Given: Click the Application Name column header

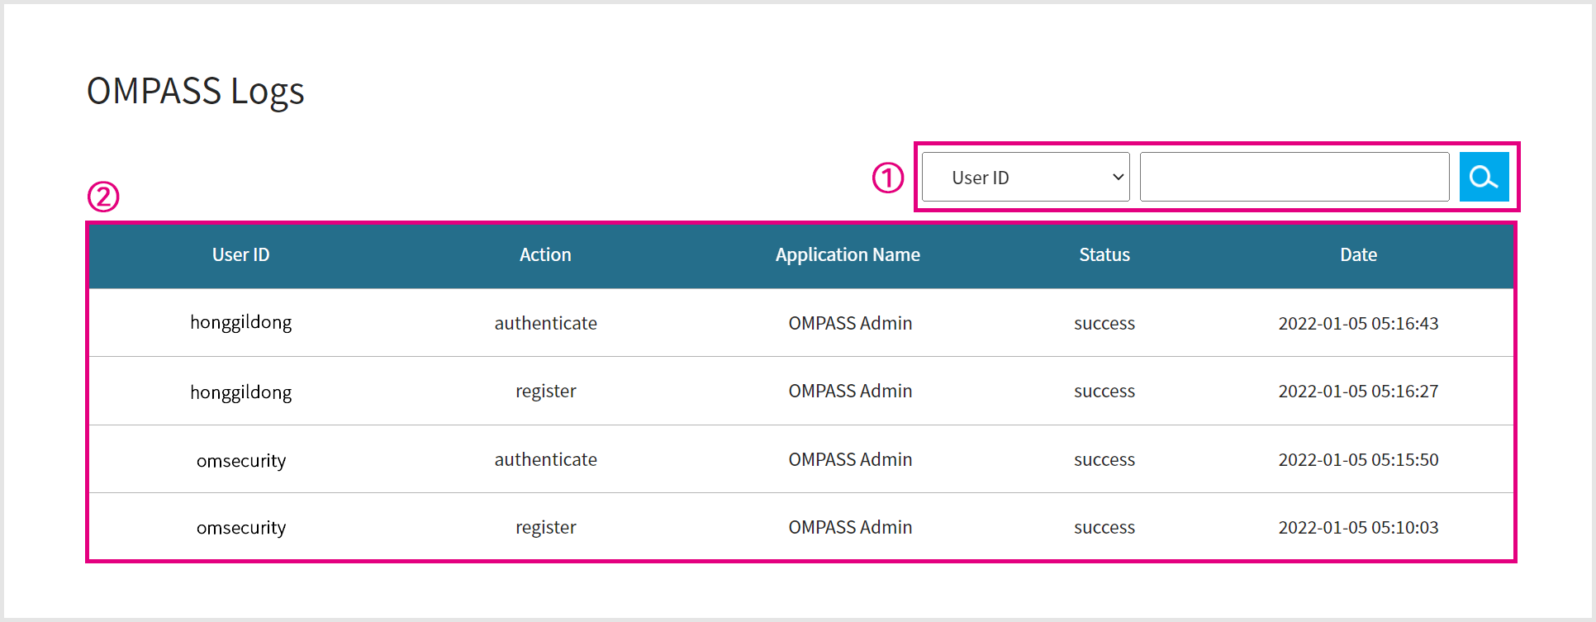Looking at the screenshot, I should click(x=848, y=255).
